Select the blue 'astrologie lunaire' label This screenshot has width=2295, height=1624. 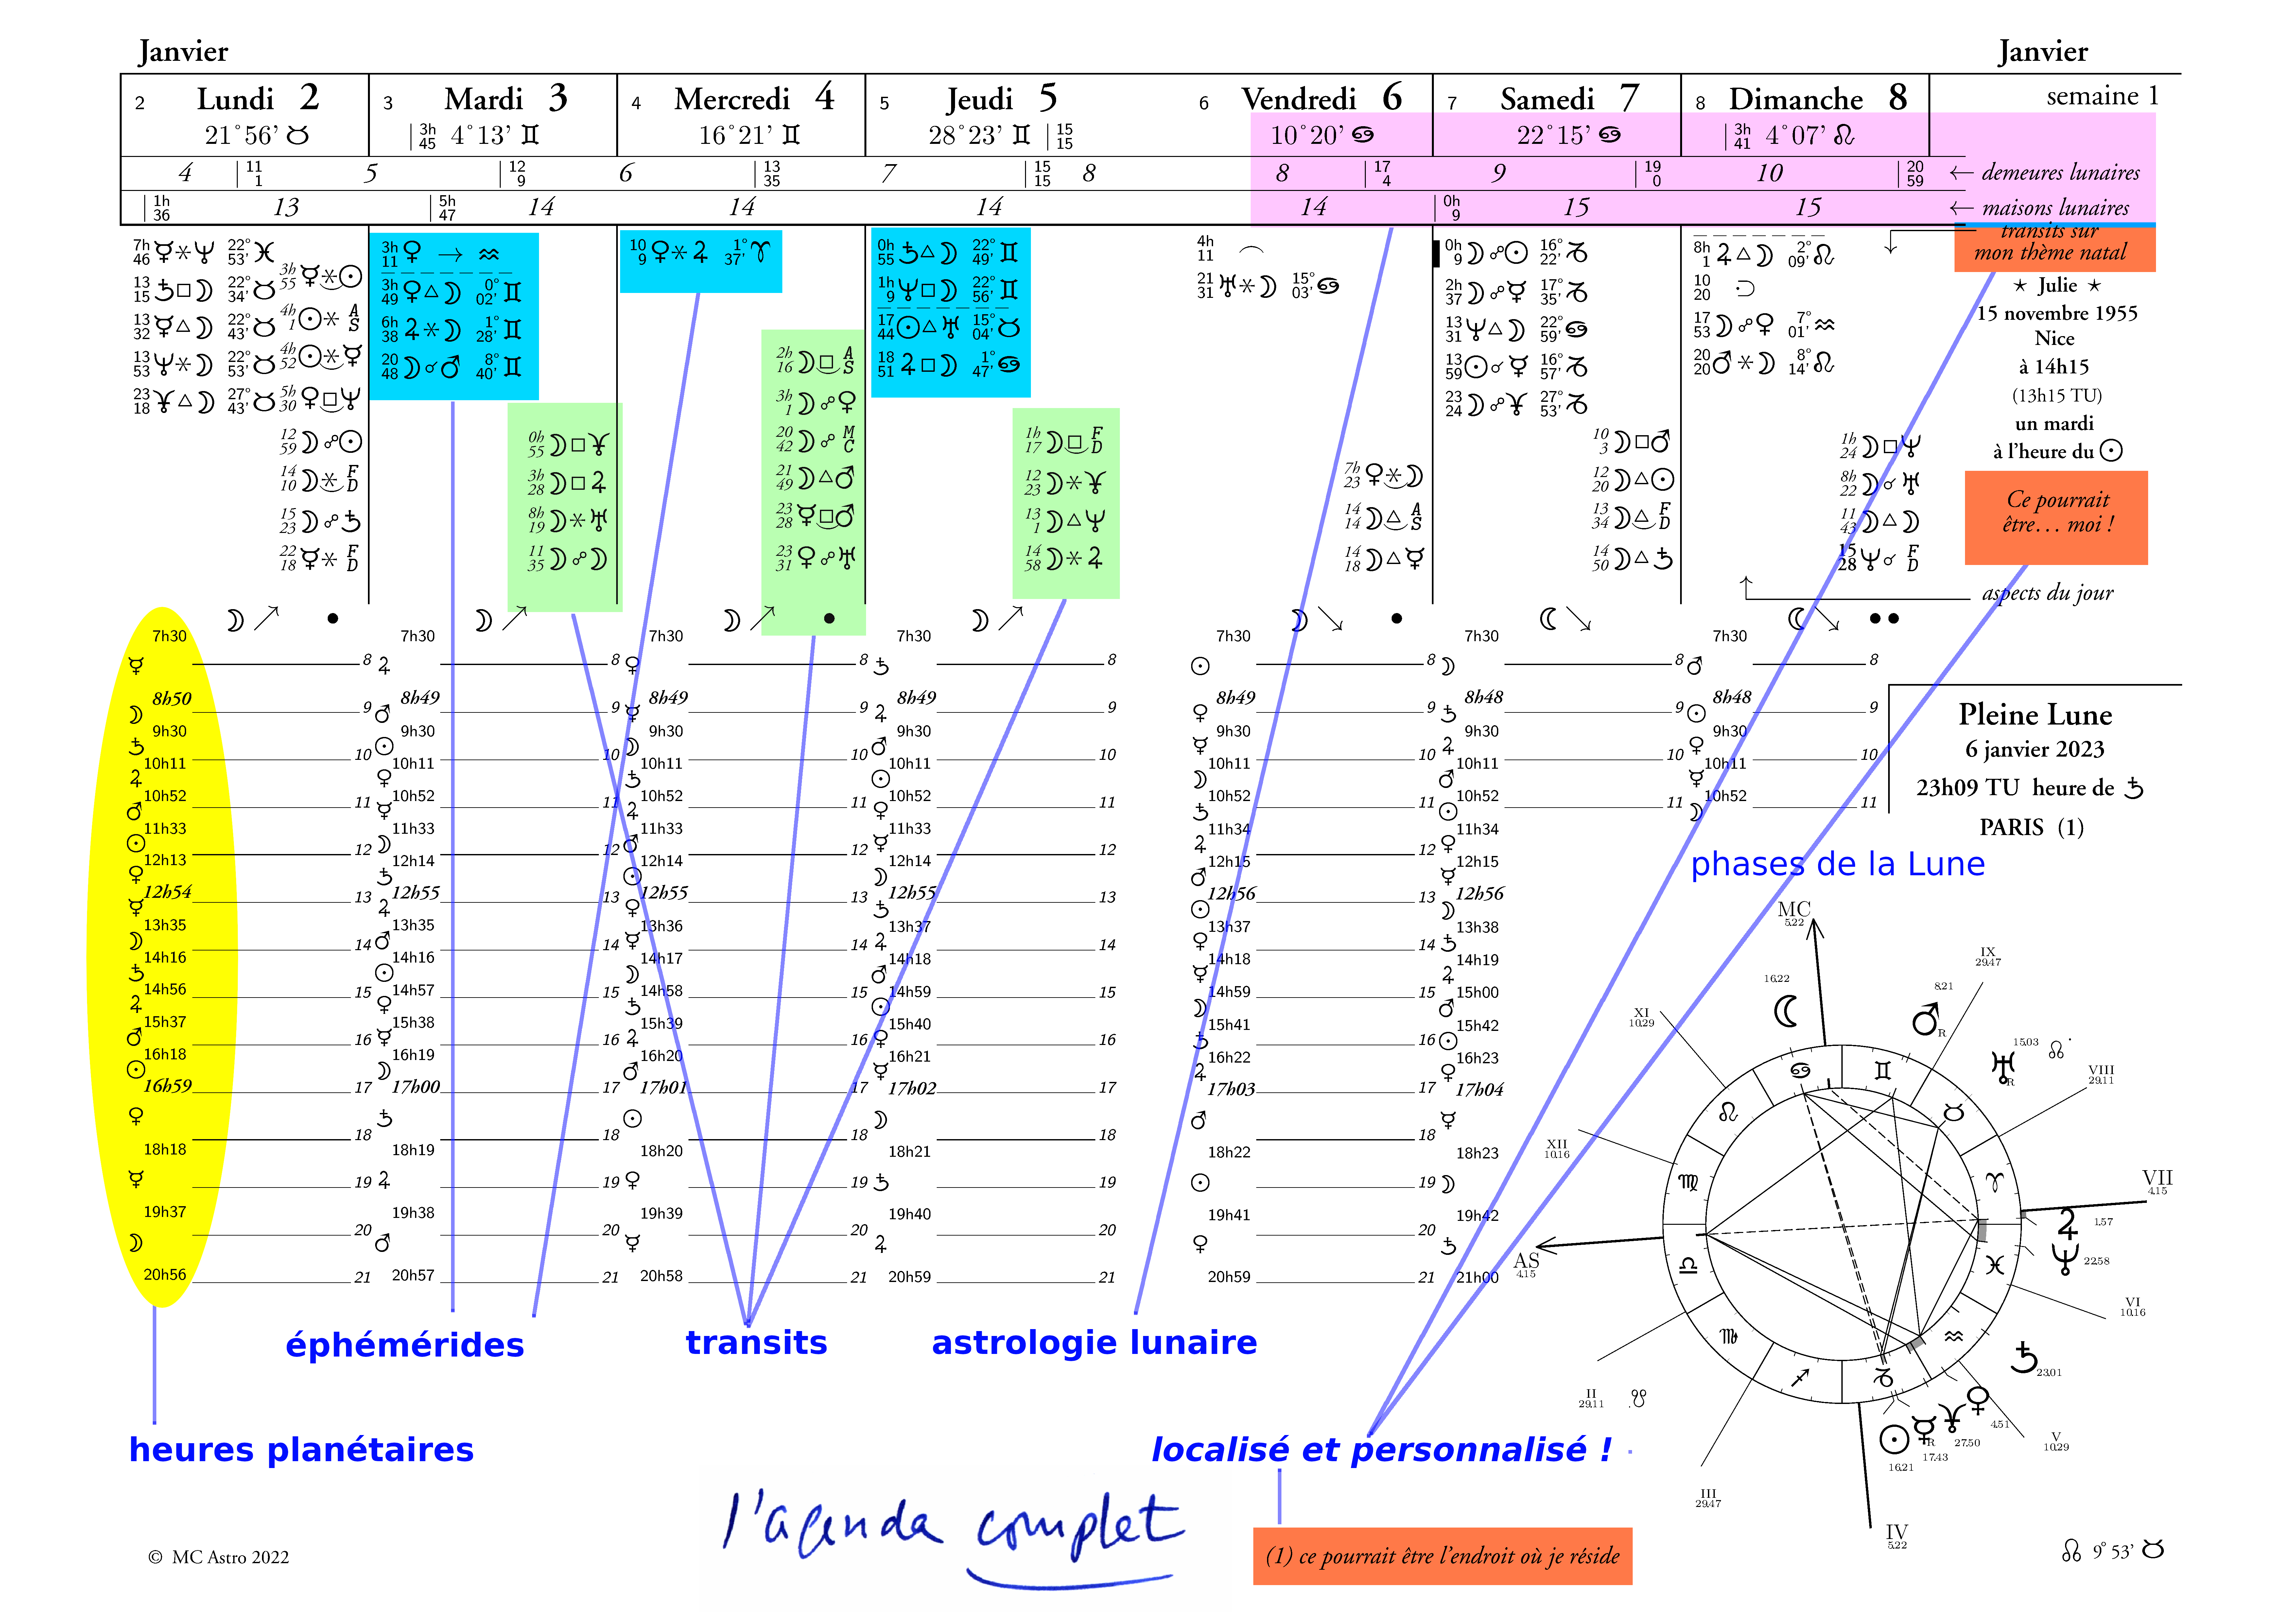pyautogui.click(x=1094, y=1342)
